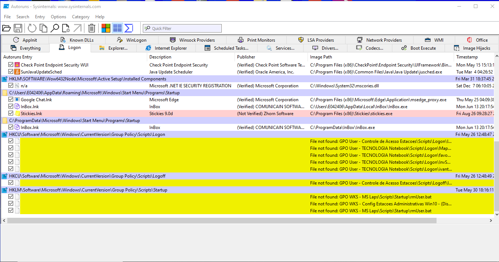Switch to the WMI tab
This screenshot has width=499, height=262.
click(x=434, y=40)
